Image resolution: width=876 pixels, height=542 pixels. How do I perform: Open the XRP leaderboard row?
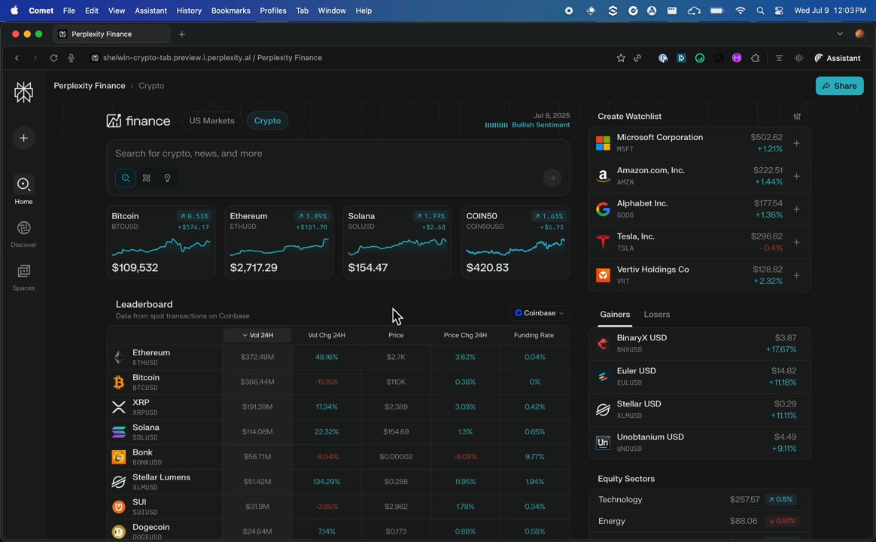point(338,406)
